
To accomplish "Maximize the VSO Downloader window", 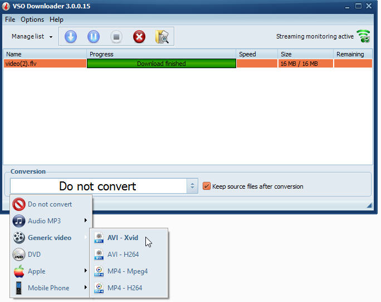I will [x=358, y=6].
